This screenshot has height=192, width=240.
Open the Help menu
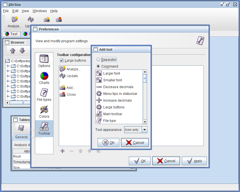point(54,11)
